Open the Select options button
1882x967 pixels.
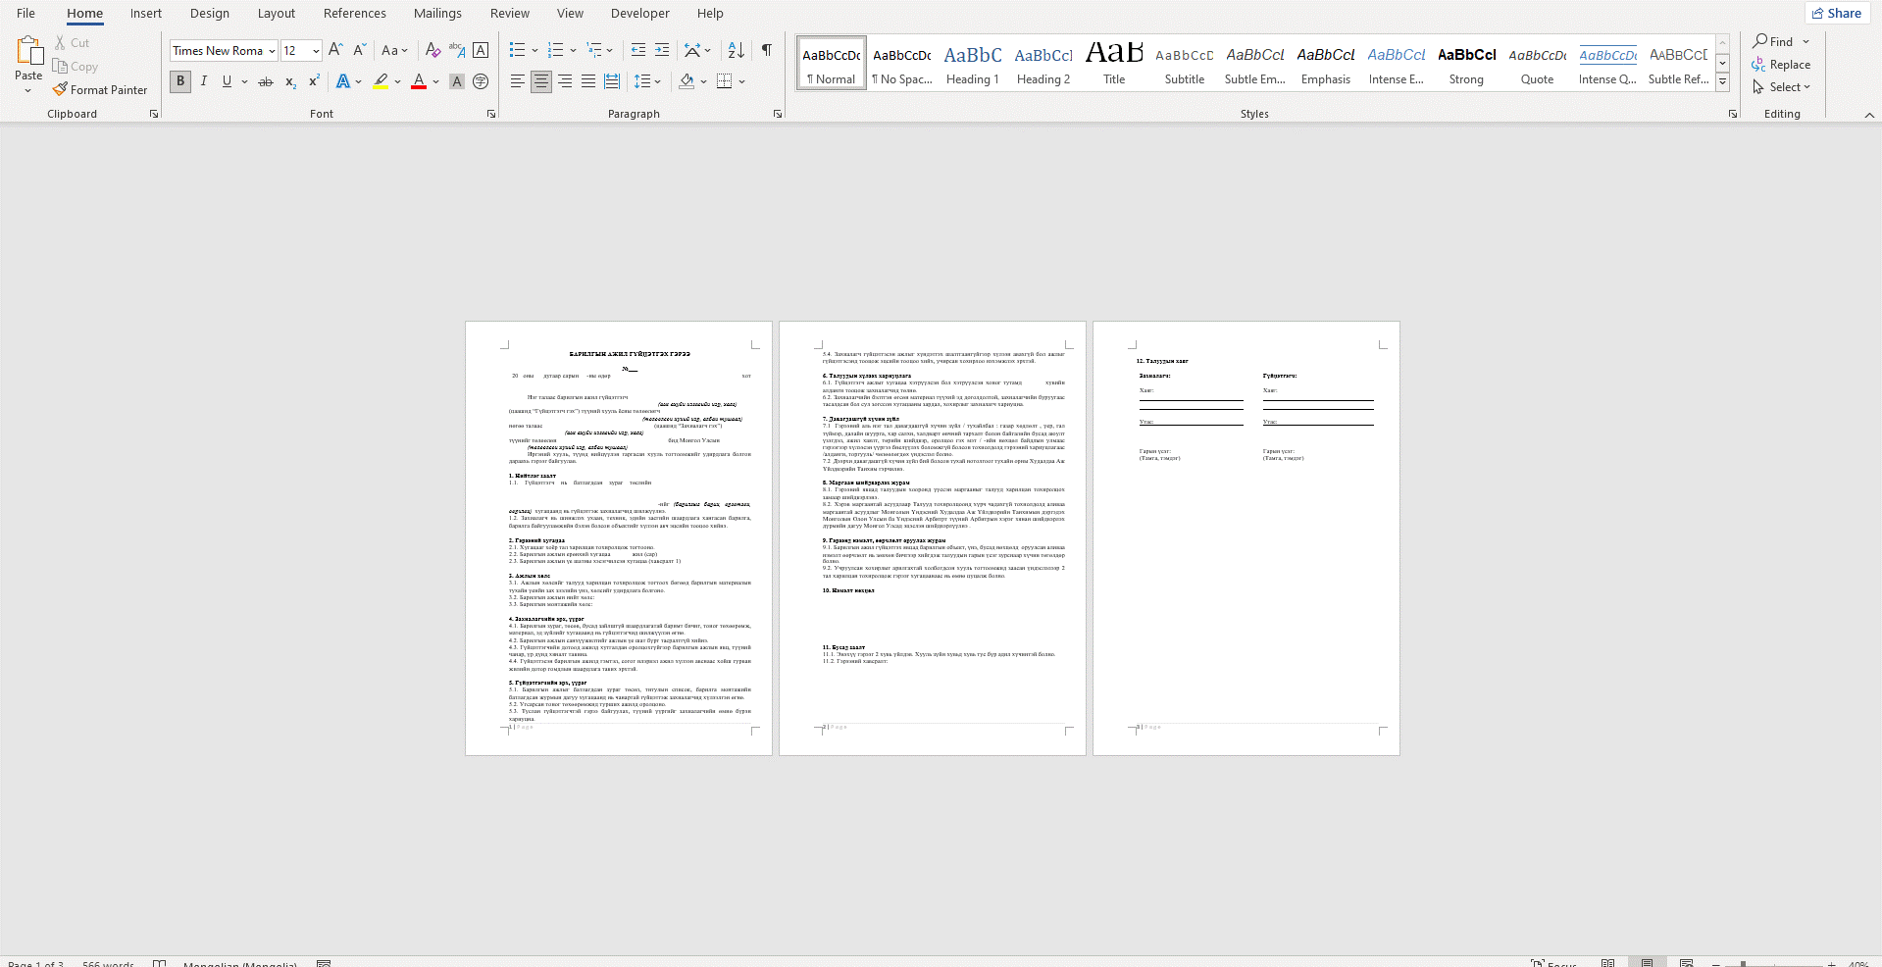(1782, 86)
